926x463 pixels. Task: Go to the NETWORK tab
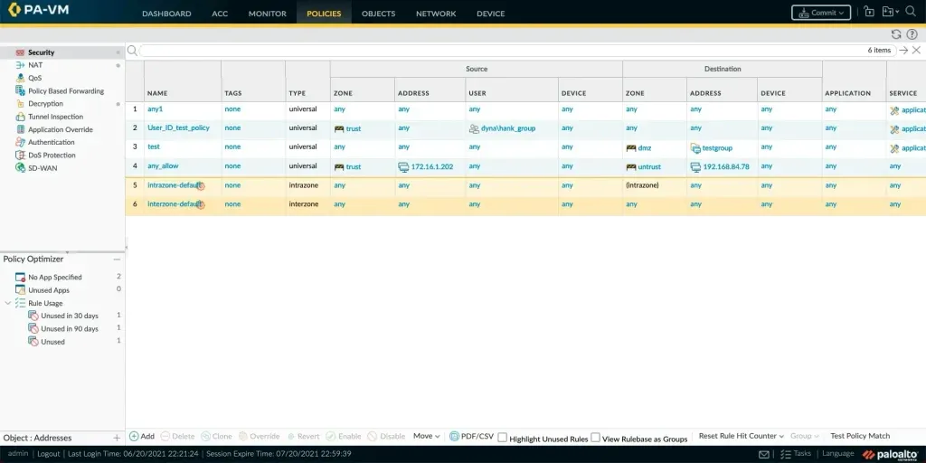click(436, 14)
